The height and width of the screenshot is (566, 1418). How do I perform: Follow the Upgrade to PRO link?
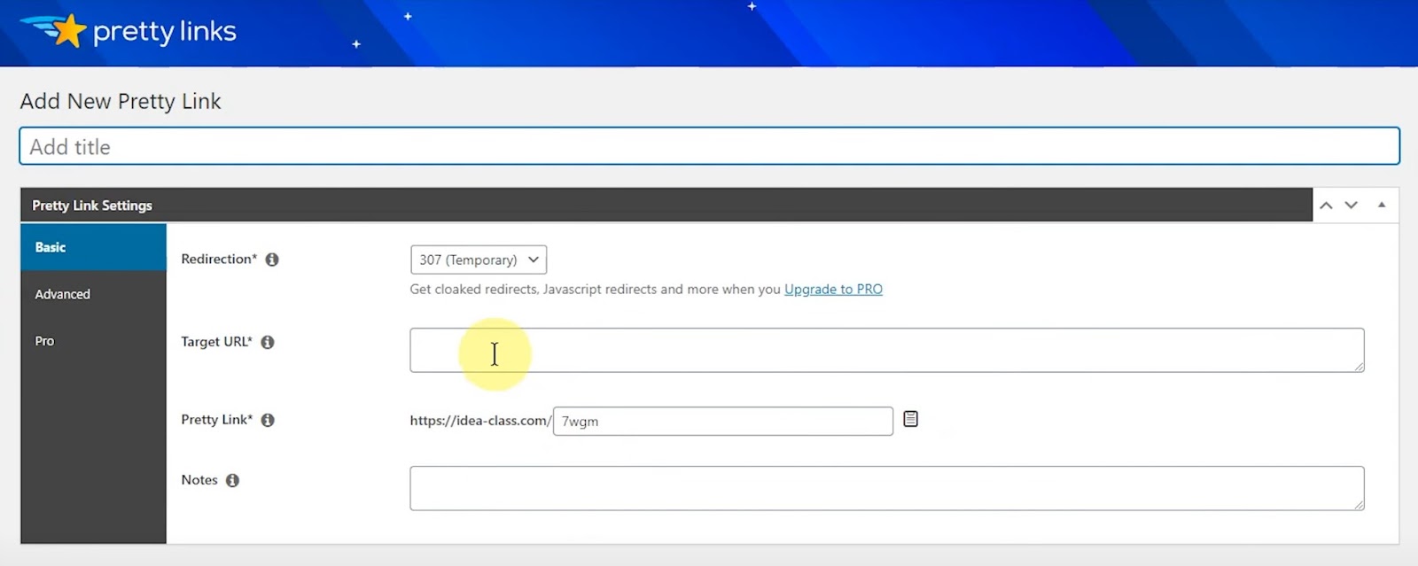coord(833,289)
